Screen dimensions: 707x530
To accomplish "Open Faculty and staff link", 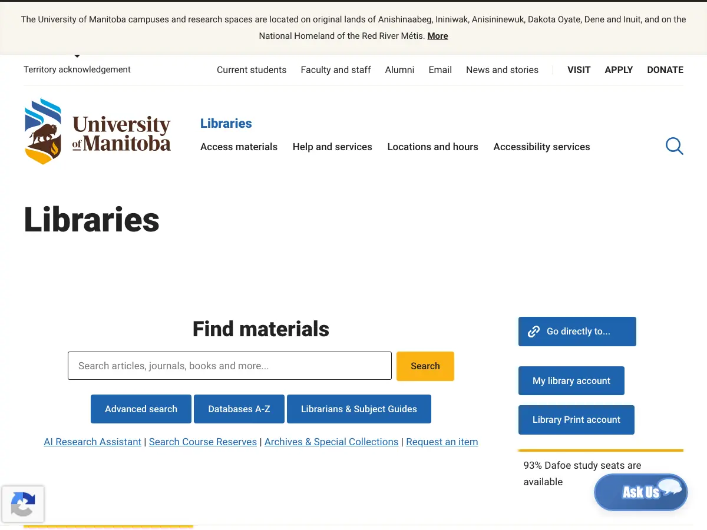I will [336, 69].
